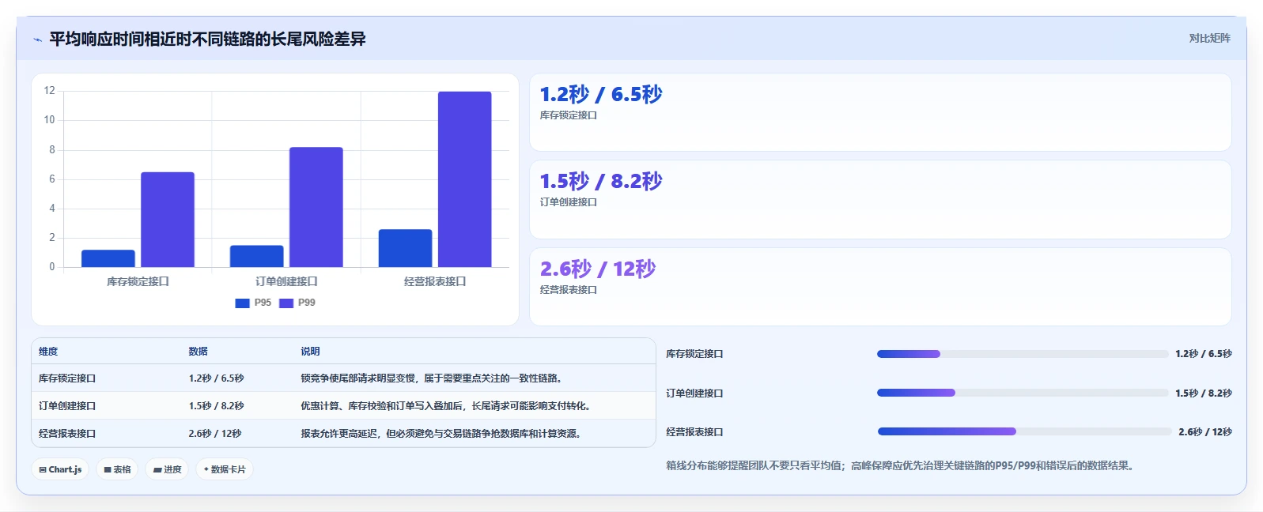Click the description starting 锁竞争使尾部请求
Viewport: 1263px width, 512px height.
point(431,378)
